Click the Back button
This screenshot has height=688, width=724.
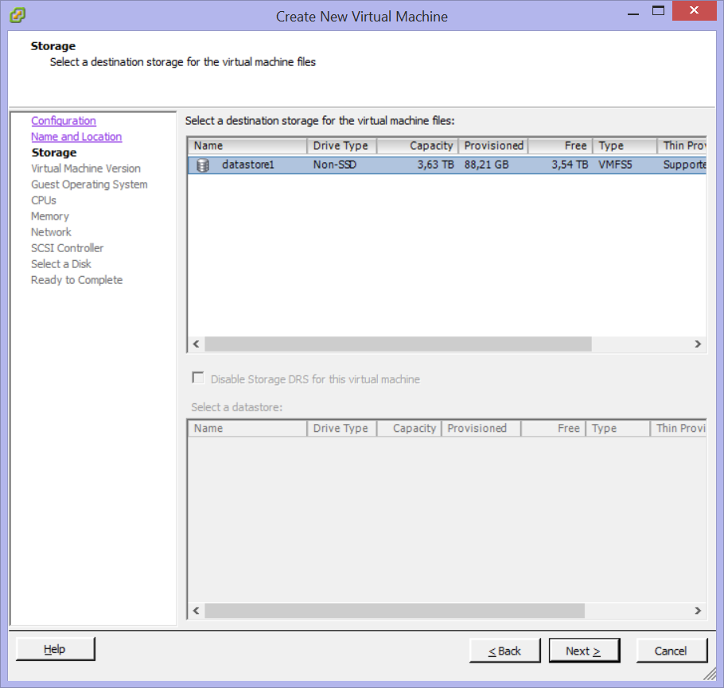click(x=504, y=651)
